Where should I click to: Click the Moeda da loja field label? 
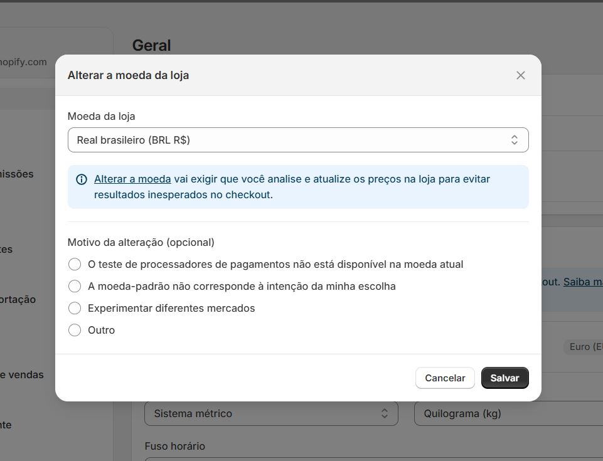[101, 117]
